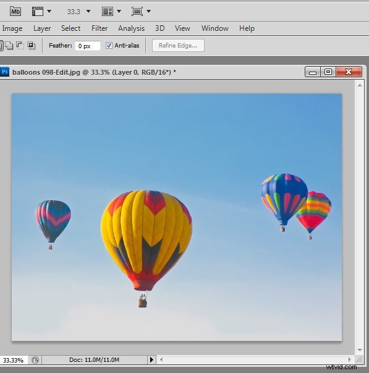Expand the View Extras dropdown arrow

49,11
